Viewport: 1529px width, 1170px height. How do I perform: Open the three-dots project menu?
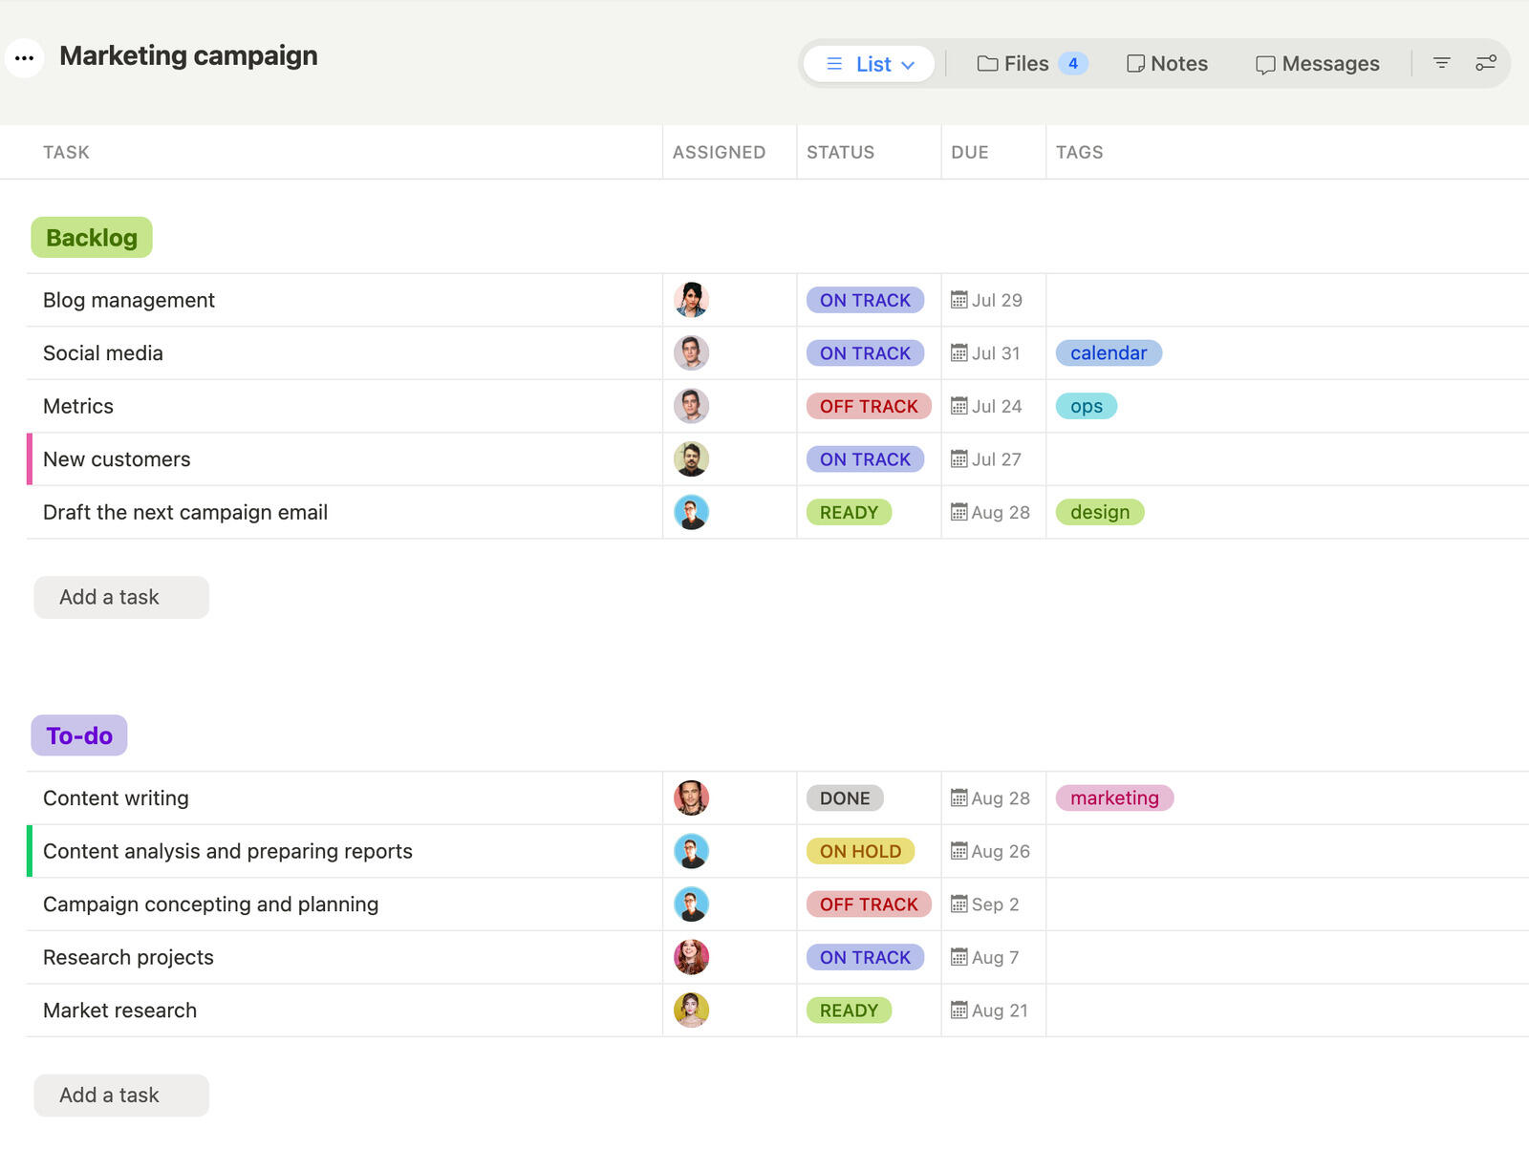[x=25, y=58]
